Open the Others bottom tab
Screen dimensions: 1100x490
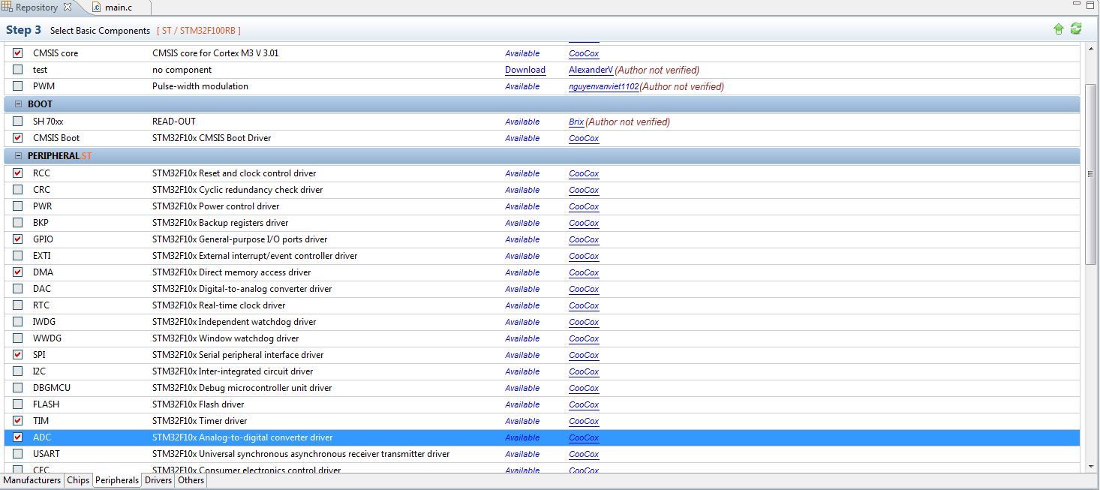(x=191, y=480)
